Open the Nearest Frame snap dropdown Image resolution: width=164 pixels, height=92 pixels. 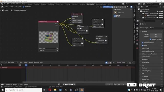tap(122, 63)
